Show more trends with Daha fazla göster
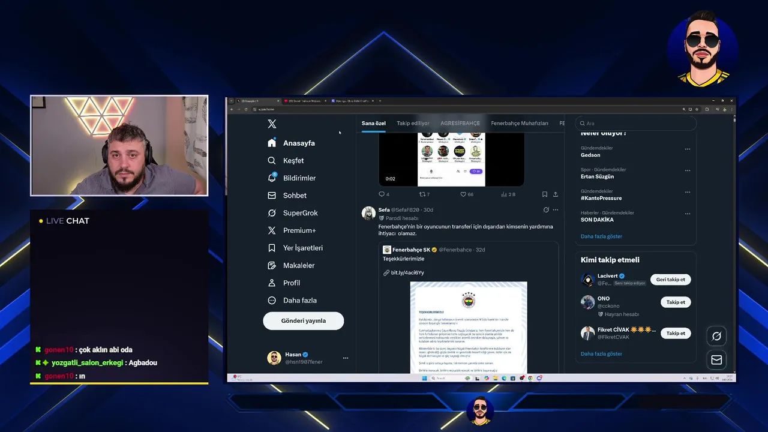The image size is (768, 432). pyautogui.click(x=601, y=236)
